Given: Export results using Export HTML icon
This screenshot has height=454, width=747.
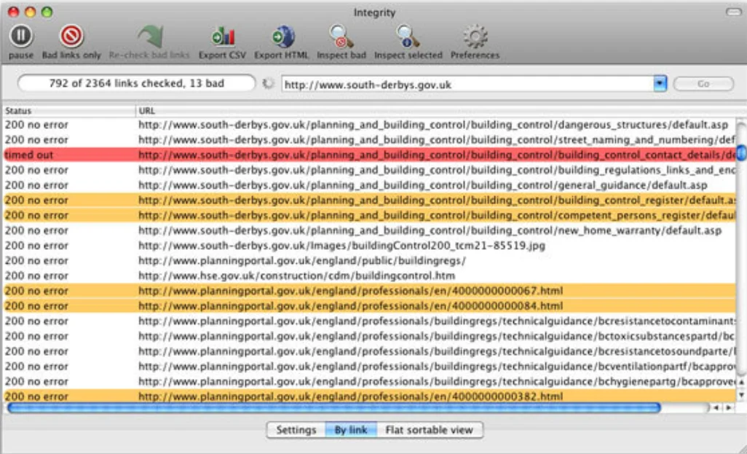Looking at the screenshot, I should pyautogui.click(x=282, y=36).
